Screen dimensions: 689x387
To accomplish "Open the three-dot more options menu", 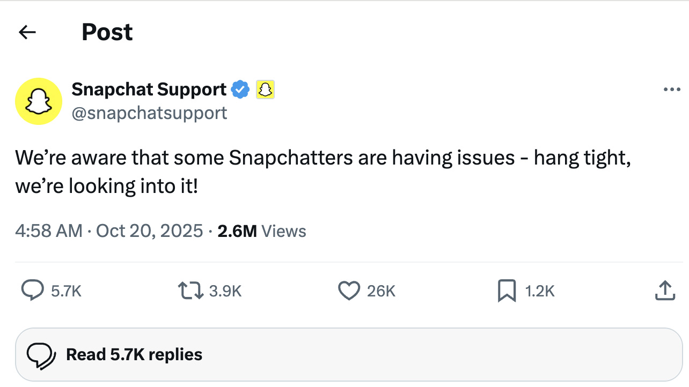I will (672, 90).
